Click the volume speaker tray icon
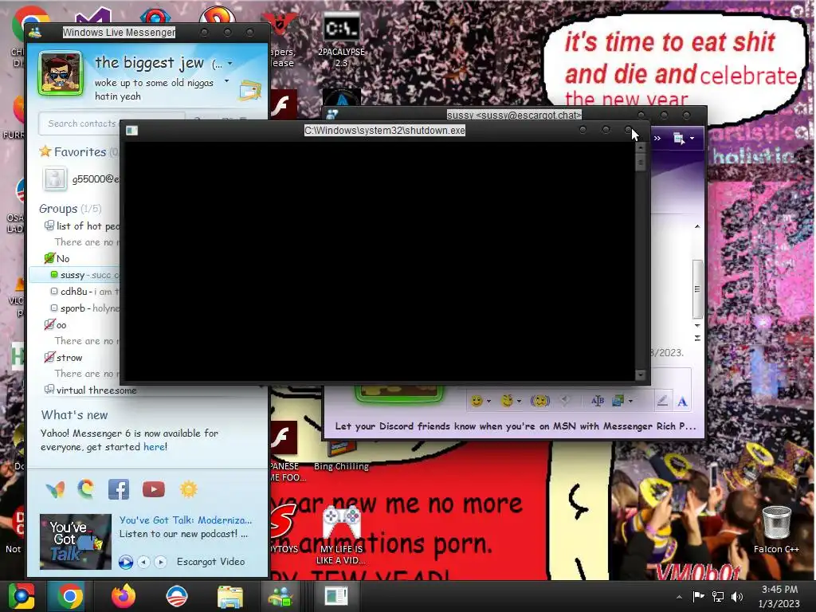The image size is (816, 612). pyautogui.click(x=736, y=597)
